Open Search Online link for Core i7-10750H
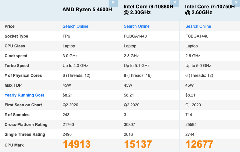This screenshot has height=152, width=240. 198,26
